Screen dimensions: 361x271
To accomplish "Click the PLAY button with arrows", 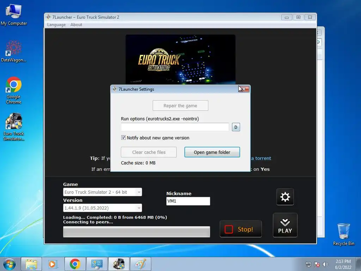I will tap(285, 225).
